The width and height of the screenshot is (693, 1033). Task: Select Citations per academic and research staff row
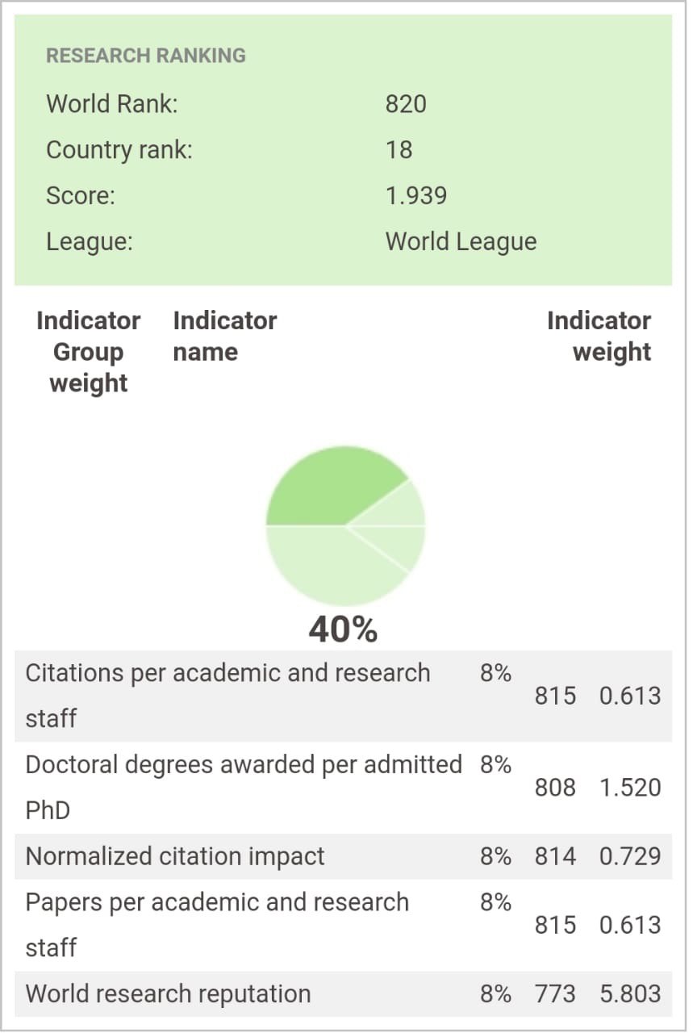[x=343, y=696]
